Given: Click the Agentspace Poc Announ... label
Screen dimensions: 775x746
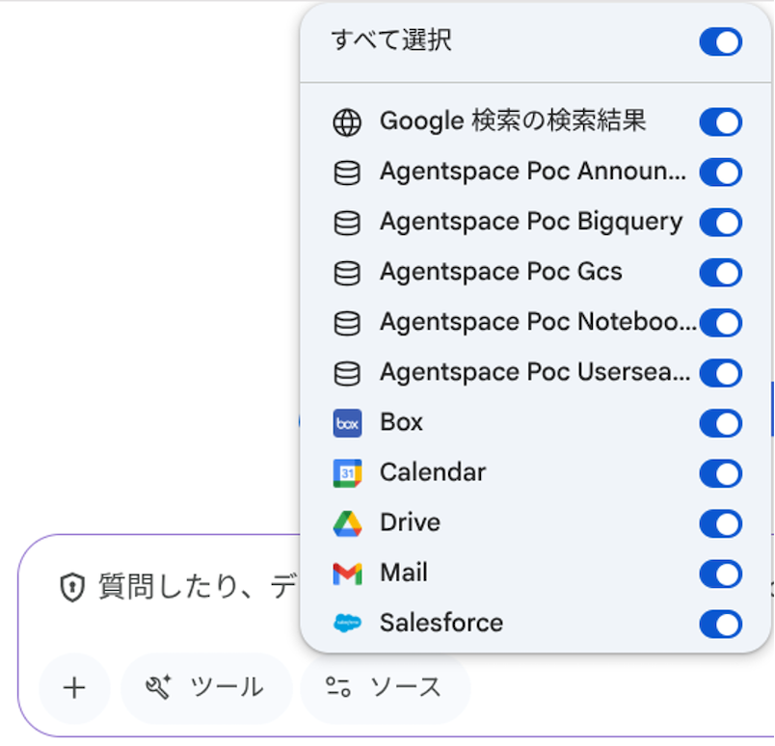Looking at the screenshot, I should 533,172.
